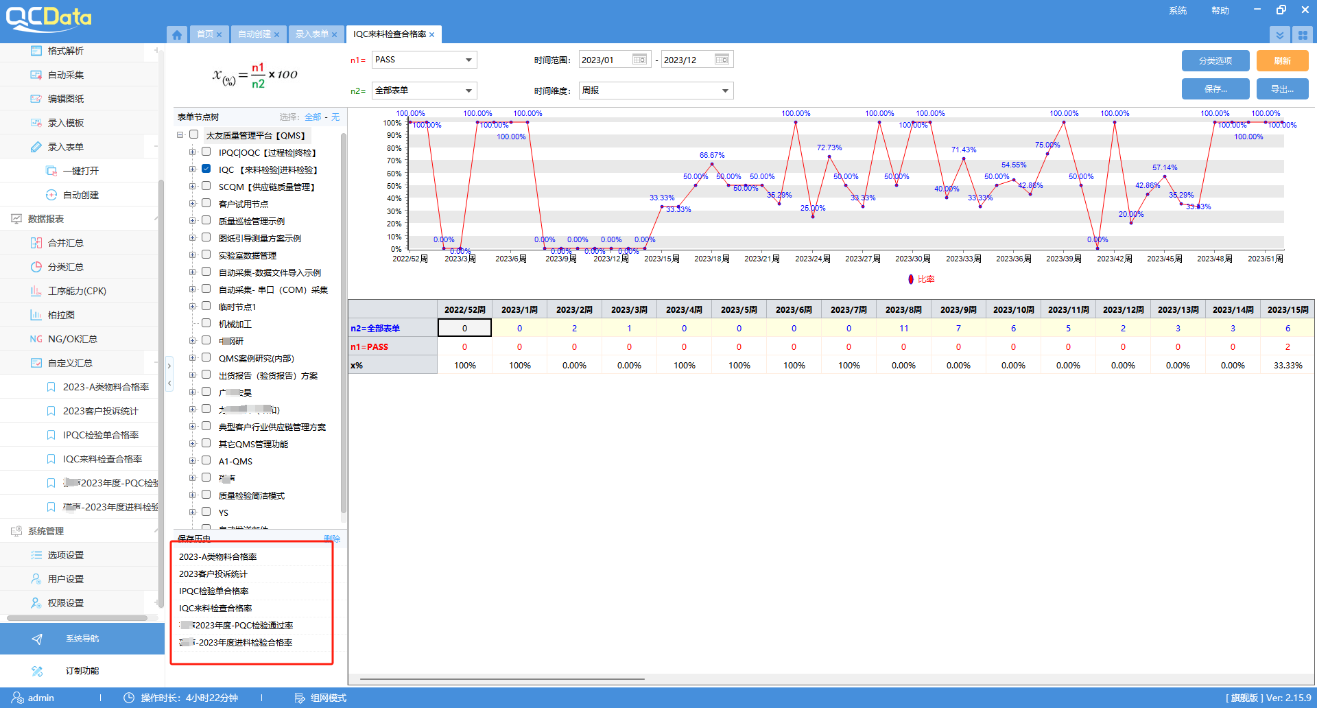Open the n1 PASS dropdown

click(468, 60)
